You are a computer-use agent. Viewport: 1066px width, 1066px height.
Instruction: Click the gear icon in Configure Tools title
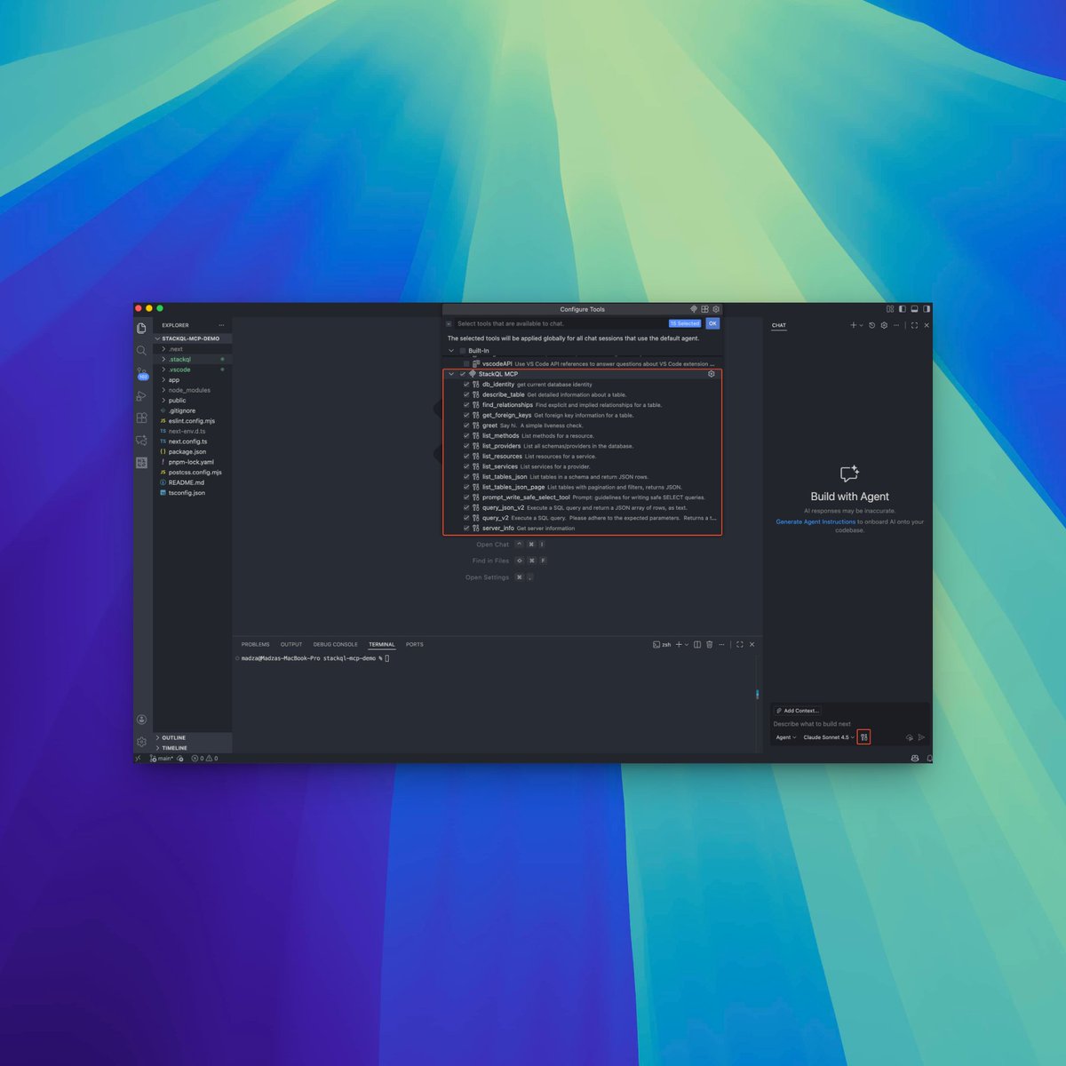(x=715, y=309)
